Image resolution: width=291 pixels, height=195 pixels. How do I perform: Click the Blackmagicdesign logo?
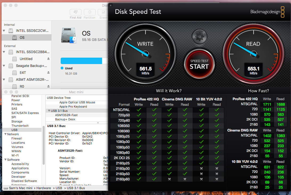267,12
